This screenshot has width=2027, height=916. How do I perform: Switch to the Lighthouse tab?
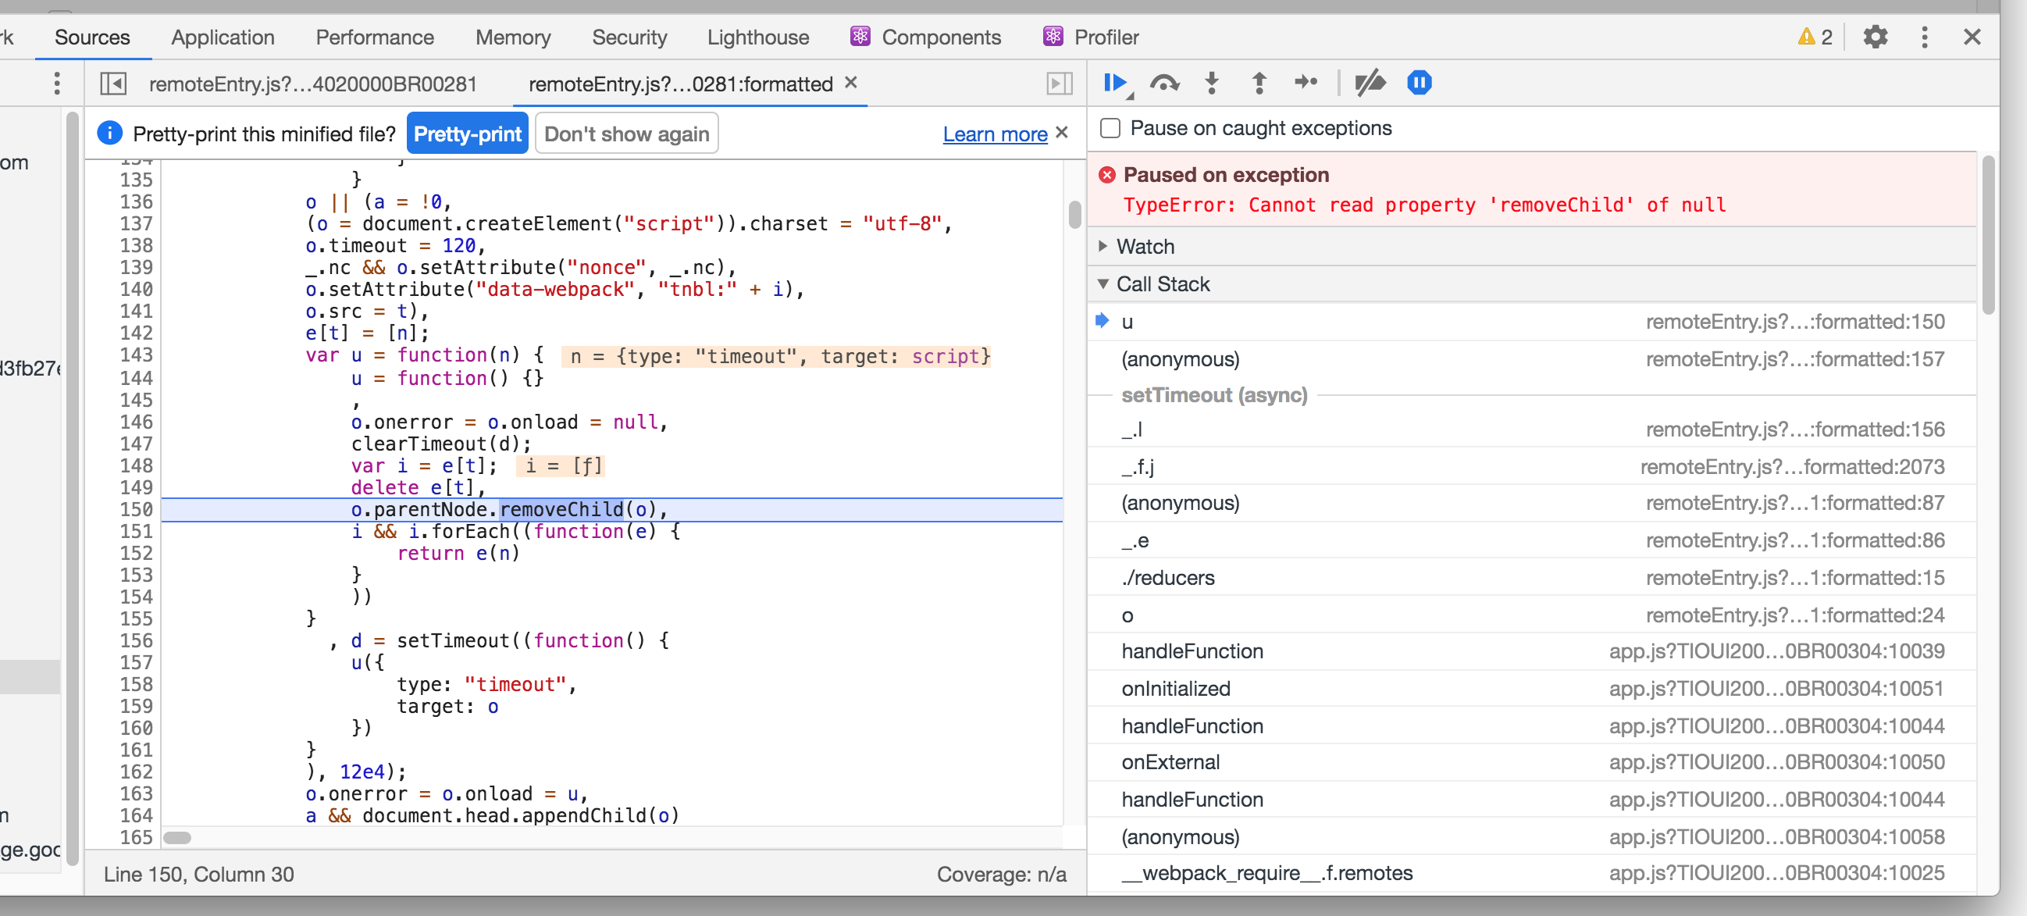(x=757, y=37)
